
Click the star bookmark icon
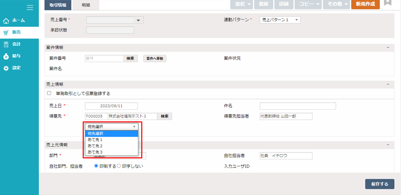[387, 3]
